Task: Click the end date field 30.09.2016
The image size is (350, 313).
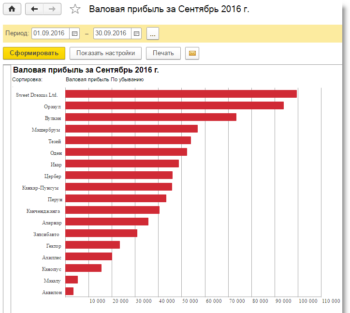Action: [112, 33]
